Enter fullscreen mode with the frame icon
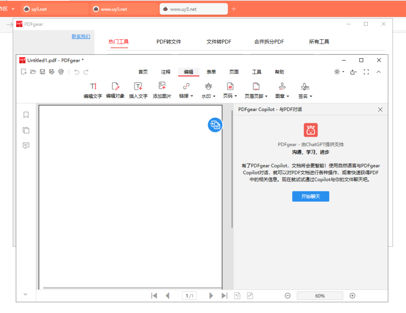The height and width of the screenshot is (313, 406). pyautogui.click(x=366, y=72)
